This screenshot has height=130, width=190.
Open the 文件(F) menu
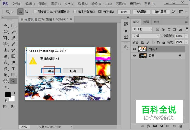(x=17, y=4)
